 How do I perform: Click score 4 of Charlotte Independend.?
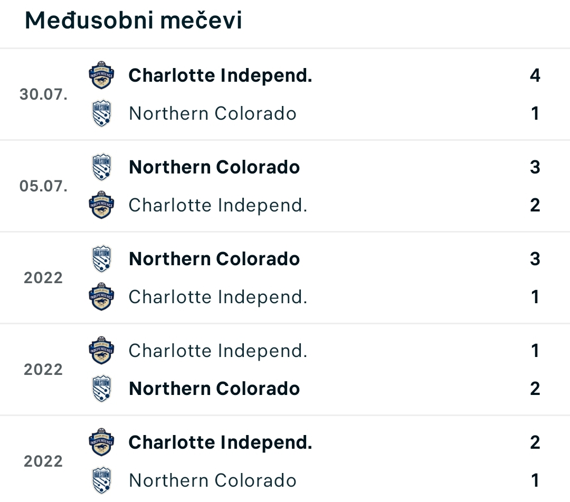point(535,75)
